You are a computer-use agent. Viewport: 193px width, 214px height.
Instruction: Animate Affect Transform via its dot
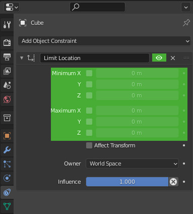click(x=184, y=145)
